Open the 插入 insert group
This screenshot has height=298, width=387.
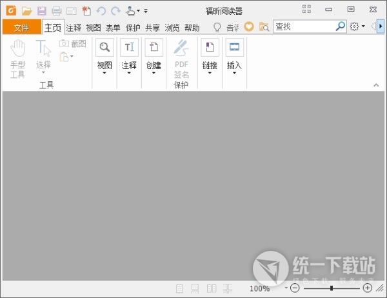coord(235,57)
